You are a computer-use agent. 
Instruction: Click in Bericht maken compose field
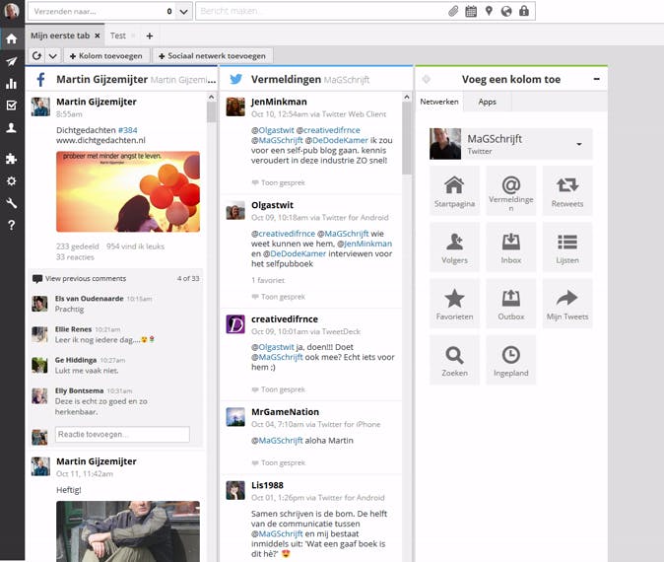[x=322, y=11]
